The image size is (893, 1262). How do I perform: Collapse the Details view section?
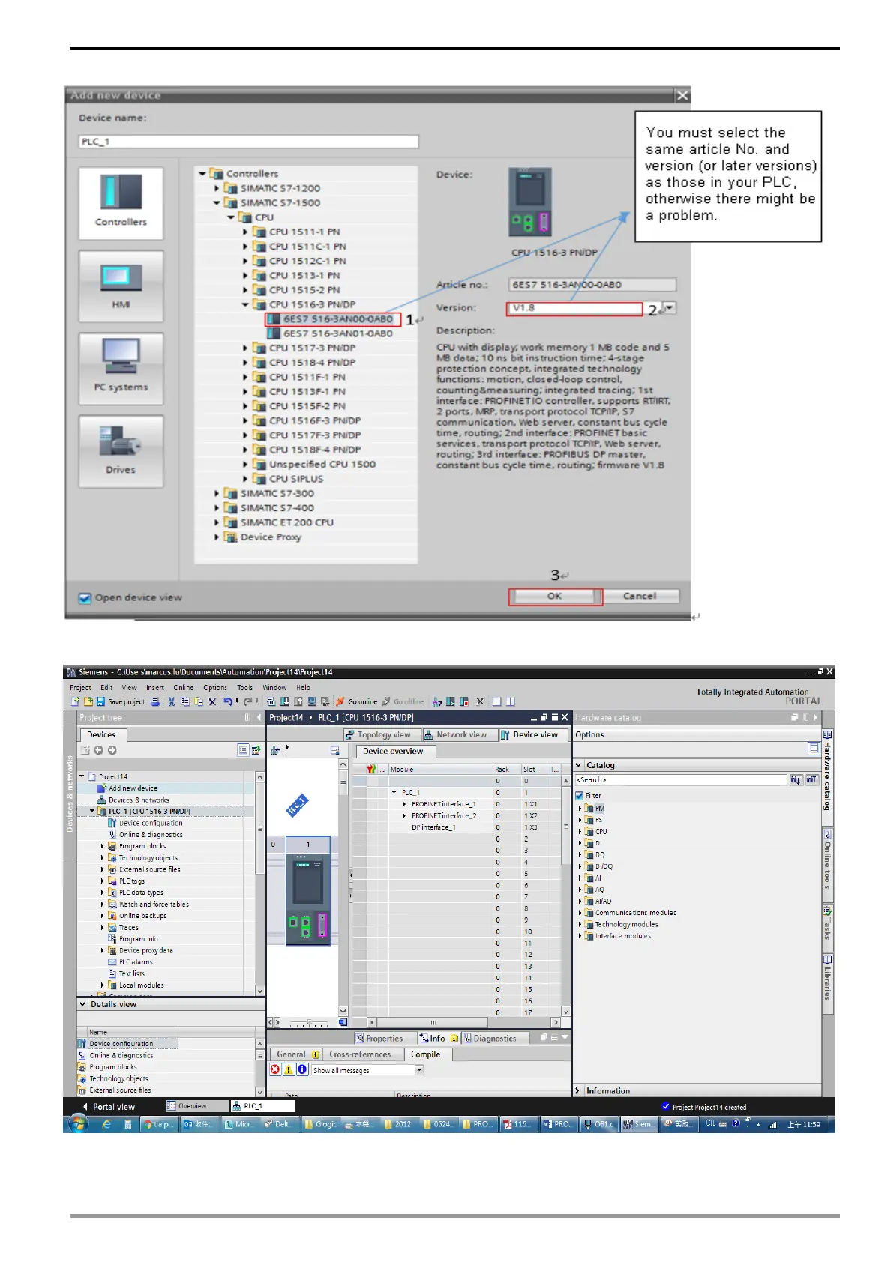pyautogui.click(x=82, y=1005)
